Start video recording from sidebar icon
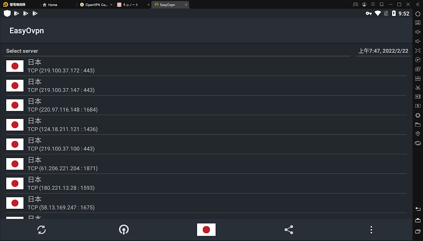The image size is (423, 241). pyautogui.click(x=418, y=97)
